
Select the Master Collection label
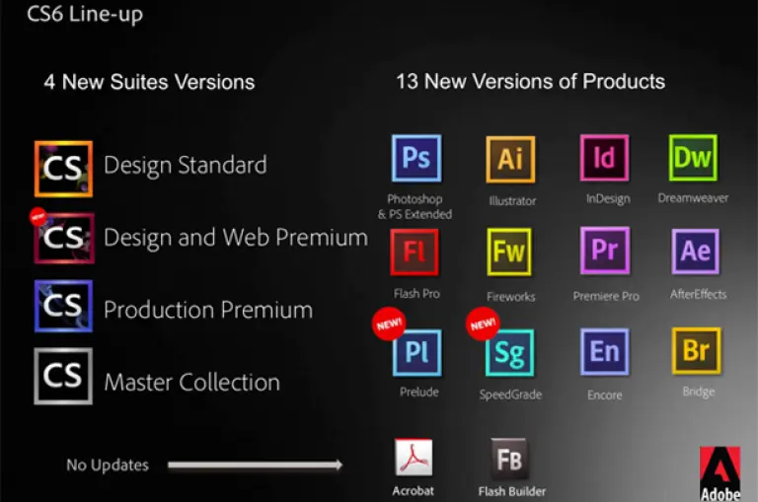pos(191,382)
